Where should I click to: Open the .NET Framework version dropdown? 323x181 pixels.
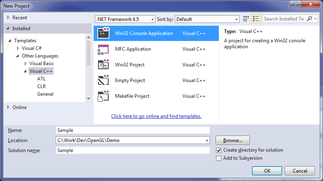coord(125,19)
